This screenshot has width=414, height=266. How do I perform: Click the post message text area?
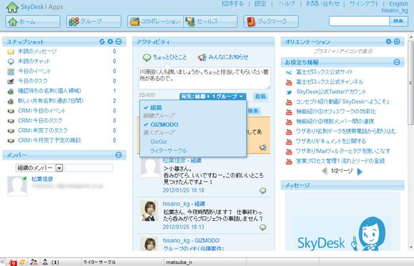coord(204,78)
